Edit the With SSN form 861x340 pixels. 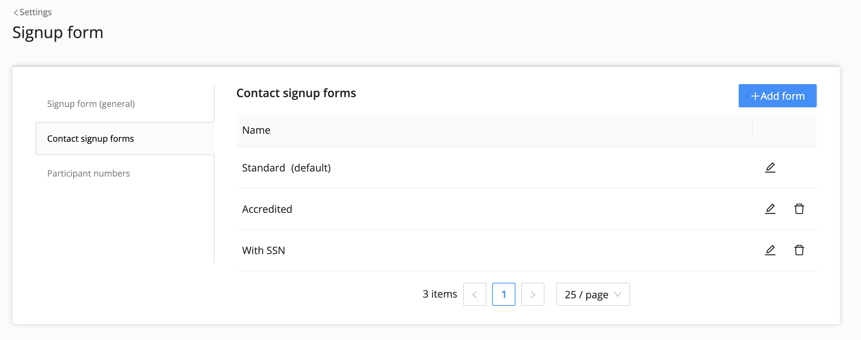pos(770,250)
